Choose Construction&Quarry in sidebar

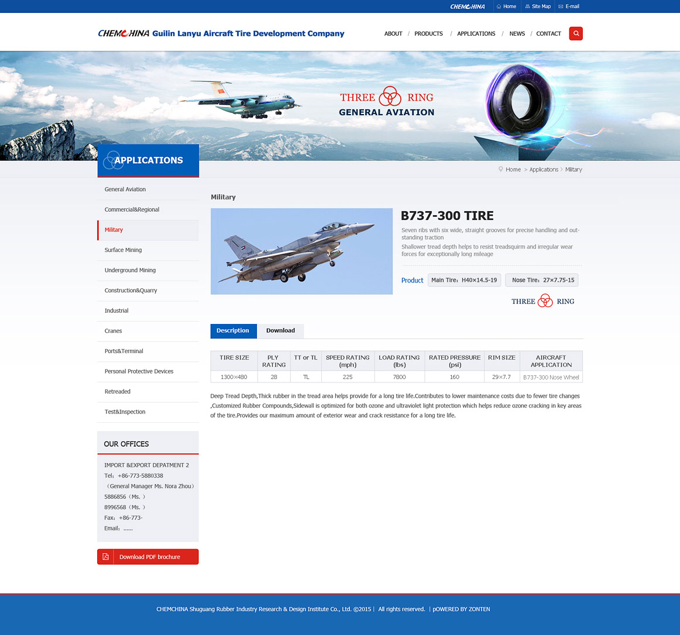148,291
